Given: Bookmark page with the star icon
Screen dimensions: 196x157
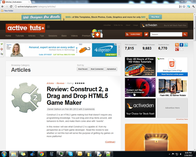Looking at the screenshot, I should [x=184, y=7].
